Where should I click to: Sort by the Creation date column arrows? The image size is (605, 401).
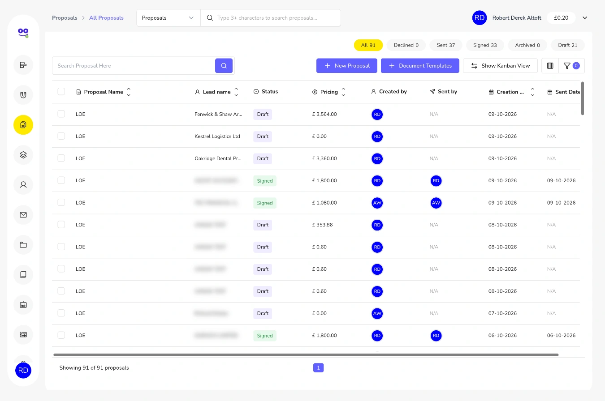[x=532, y=92]
